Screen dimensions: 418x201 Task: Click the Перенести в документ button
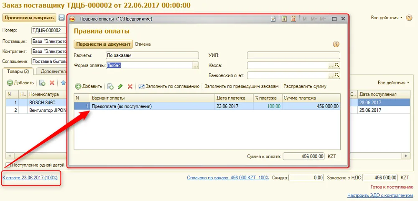point(103,44)
